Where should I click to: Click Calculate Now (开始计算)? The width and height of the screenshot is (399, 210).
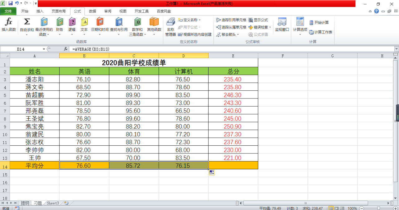click(x=319, y=23)
